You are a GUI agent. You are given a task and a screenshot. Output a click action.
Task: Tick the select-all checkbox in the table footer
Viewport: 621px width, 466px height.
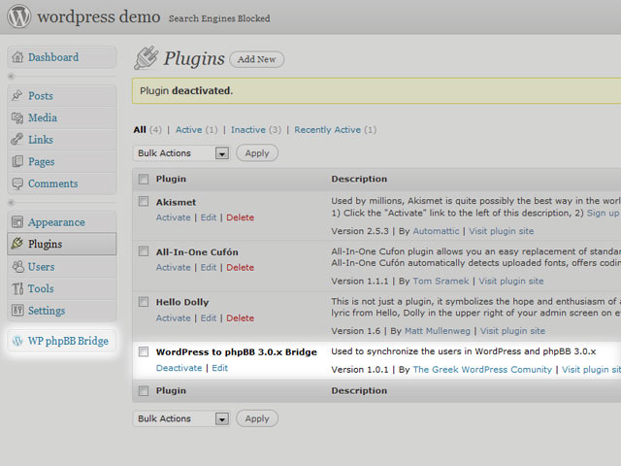click(x=144, y=391)
